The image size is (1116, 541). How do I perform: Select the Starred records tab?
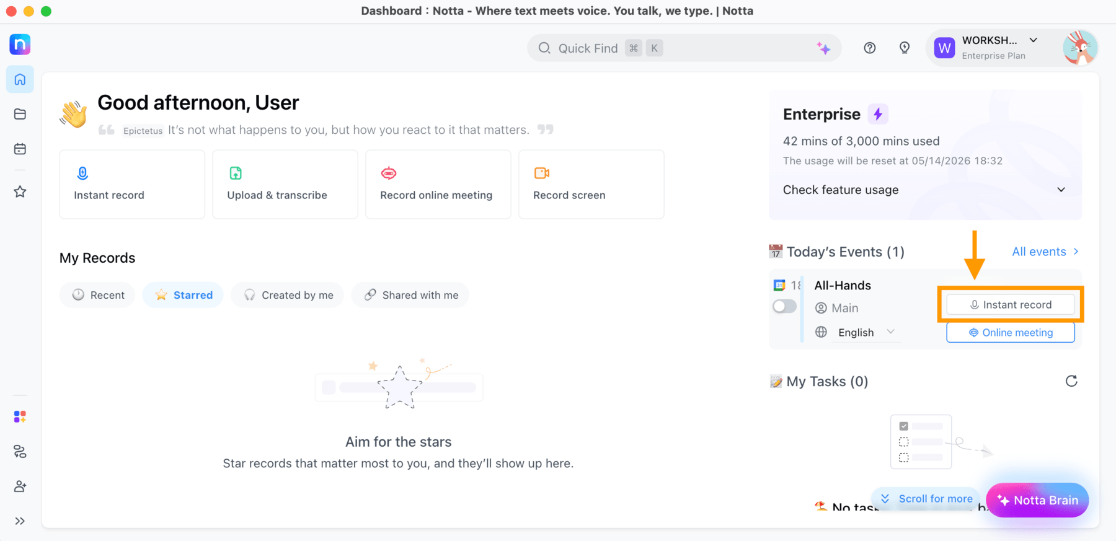[183, 295]
